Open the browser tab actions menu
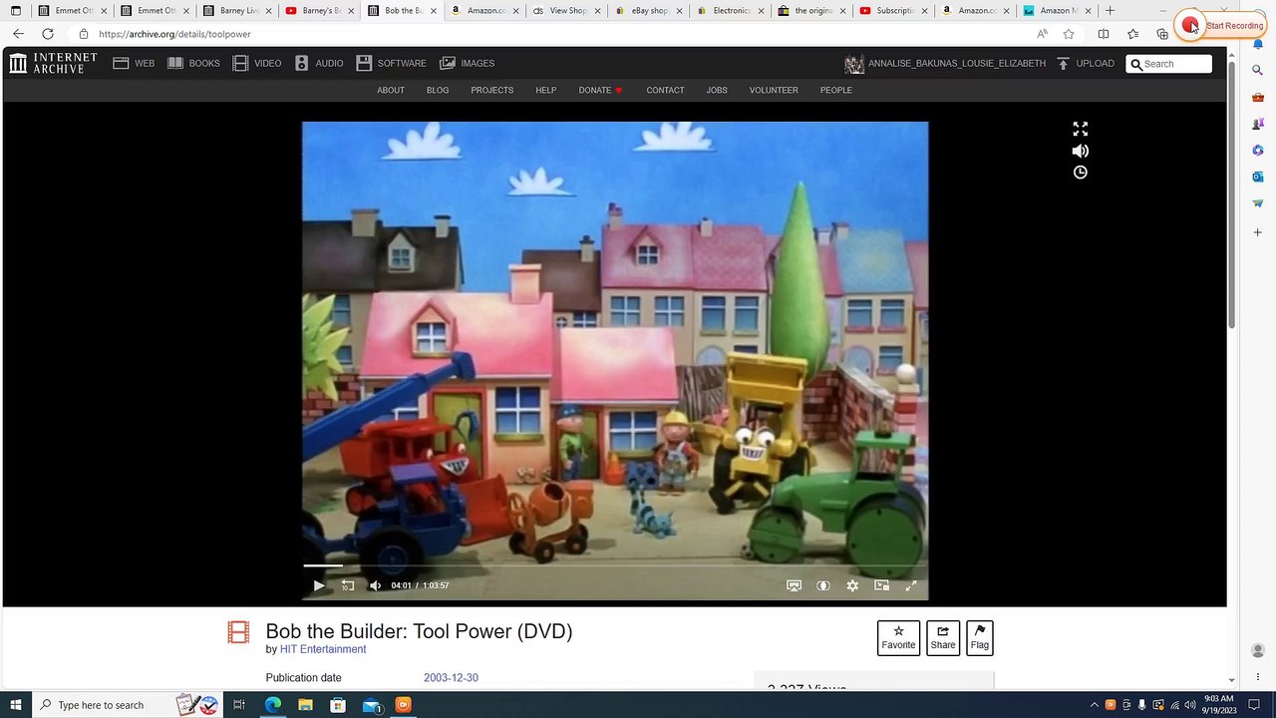Viewport: 1276px width, 718px height. 15,11
